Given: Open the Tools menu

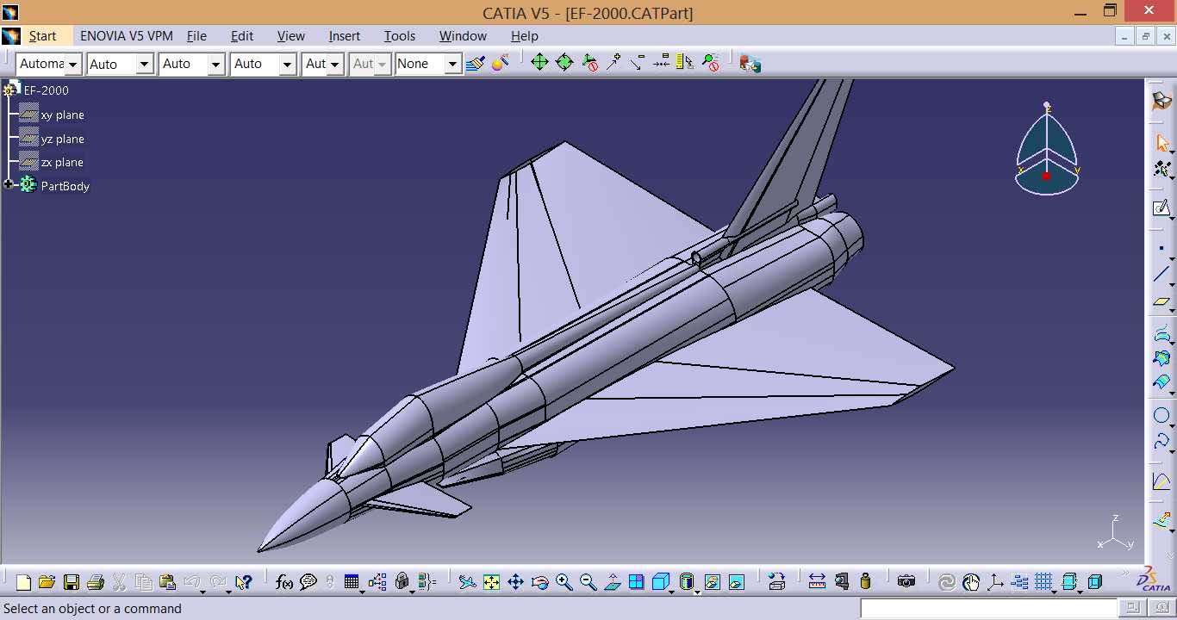Looking at the screenshot, I should tap(400, 36).
